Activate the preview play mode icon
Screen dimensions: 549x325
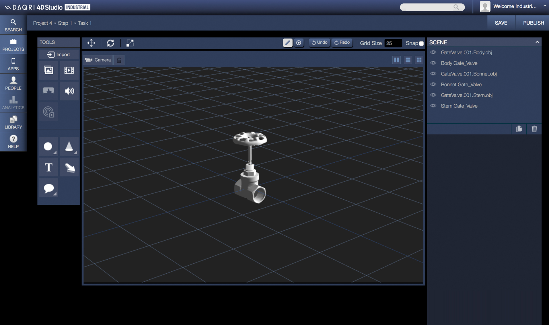coord(299,43)
